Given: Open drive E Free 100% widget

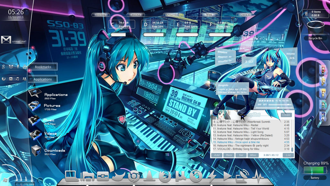Looking at the screenshot, I should coord(187,24).
